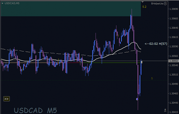
Task: Click price scale value 1.30490
Action: [174, 84]
